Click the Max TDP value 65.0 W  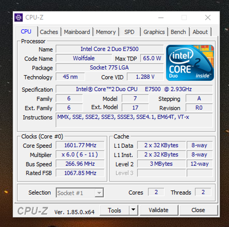(152, 58)
